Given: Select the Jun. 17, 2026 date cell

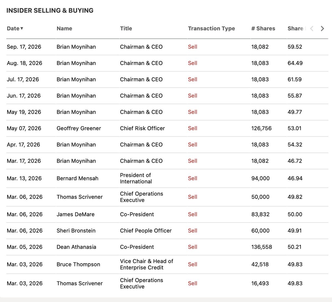Looking at the screenshot, I should tap(24, 96).
